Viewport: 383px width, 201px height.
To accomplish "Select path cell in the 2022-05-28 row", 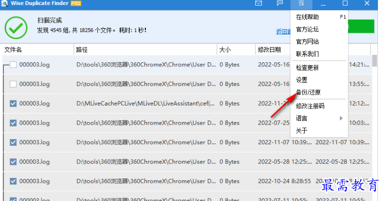I will pyautogui.click(x=146, y=162).
